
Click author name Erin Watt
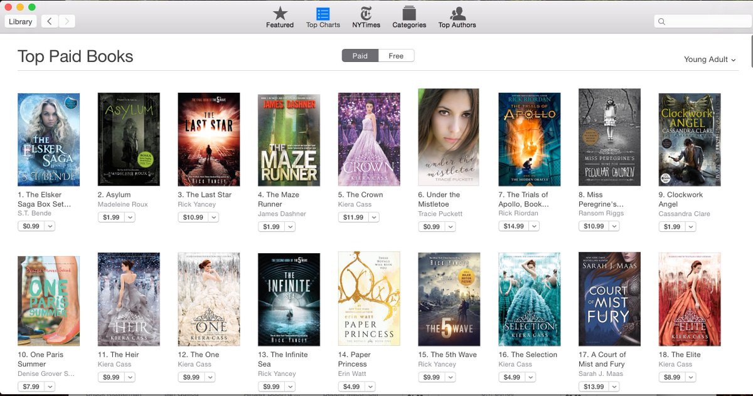pyautogui.click(x=353, y=373)
